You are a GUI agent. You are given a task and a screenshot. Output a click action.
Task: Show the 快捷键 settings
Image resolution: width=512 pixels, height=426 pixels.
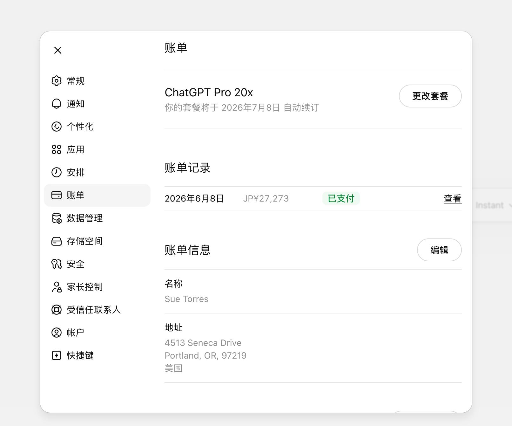[97, 355]
